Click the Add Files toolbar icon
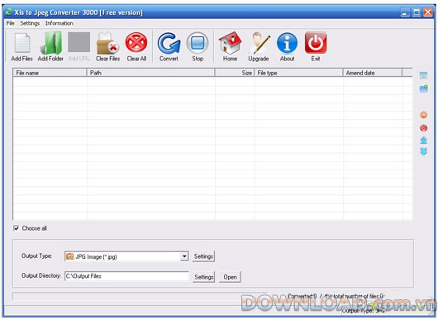 [x=22, y=43]
